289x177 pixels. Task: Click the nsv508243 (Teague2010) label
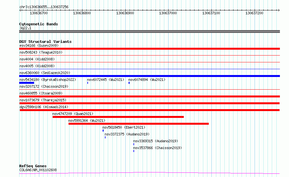(41, 52)
